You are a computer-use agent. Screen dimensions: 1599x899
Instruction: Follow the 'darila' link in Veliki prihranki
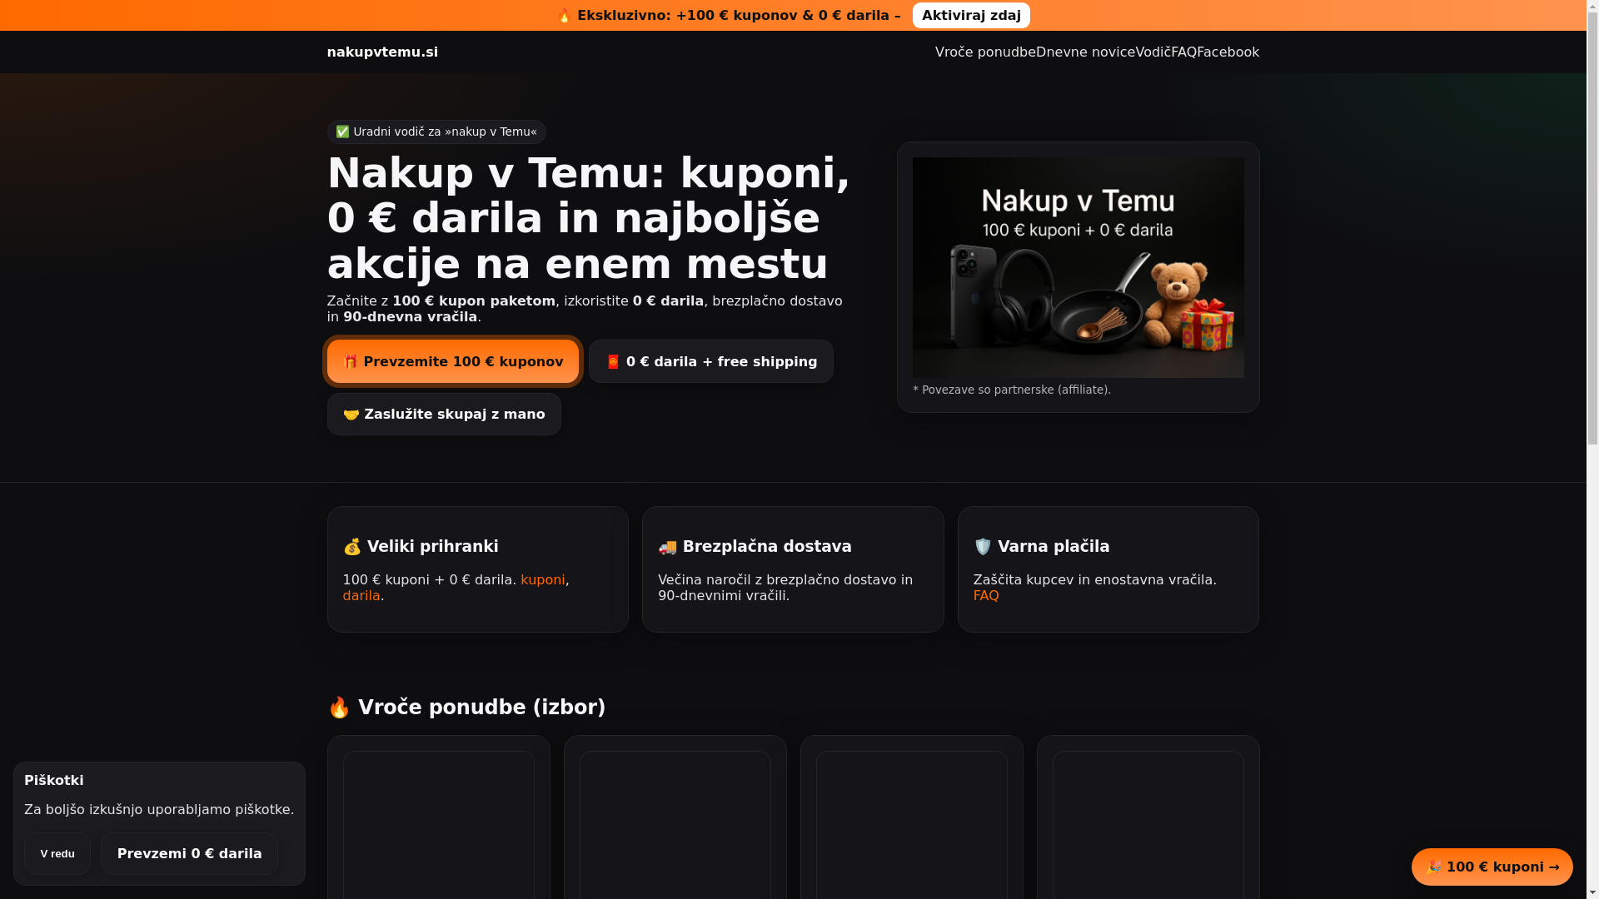tap(361, 595)
